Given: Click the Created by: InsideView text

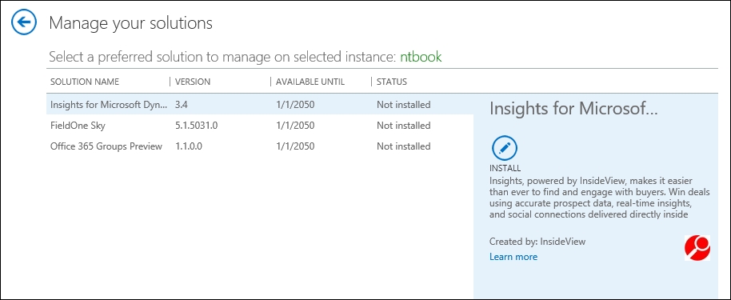Looking at the screenshot, I should tap(537, 242).
